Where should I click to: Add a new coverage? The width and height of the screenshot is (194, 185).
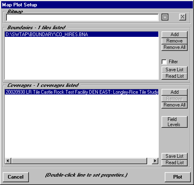click(174, 92)
